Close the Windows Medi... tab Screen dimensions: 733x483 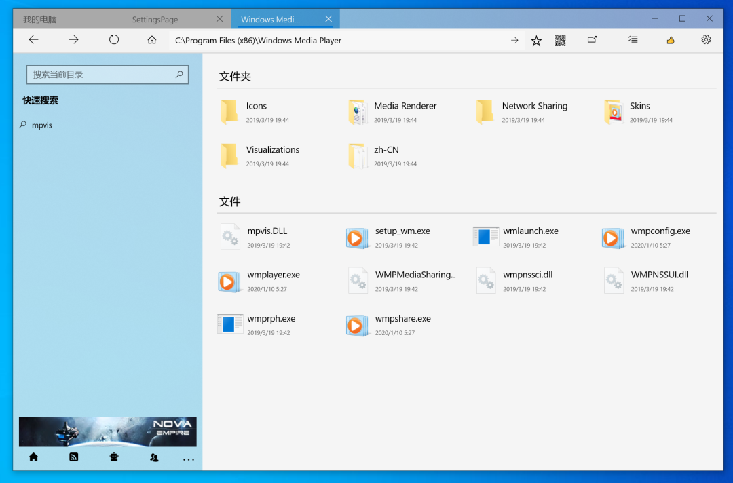pyautogui.click(x=328, y=19)
